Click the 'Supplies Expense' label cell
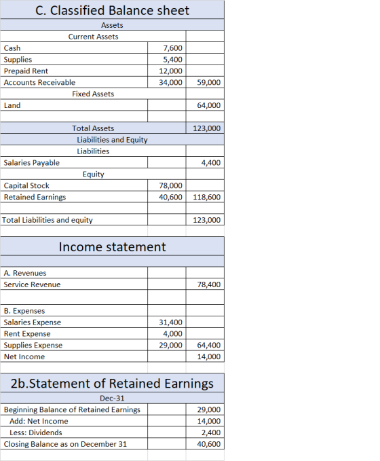This screenshot has height=461, width=380. pos(74,345)
